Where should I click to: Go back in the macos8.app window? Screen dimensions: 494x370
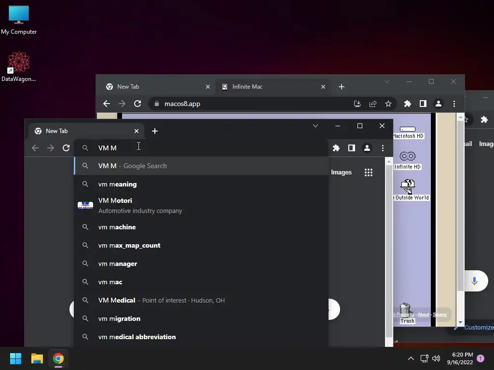[107, 104]
